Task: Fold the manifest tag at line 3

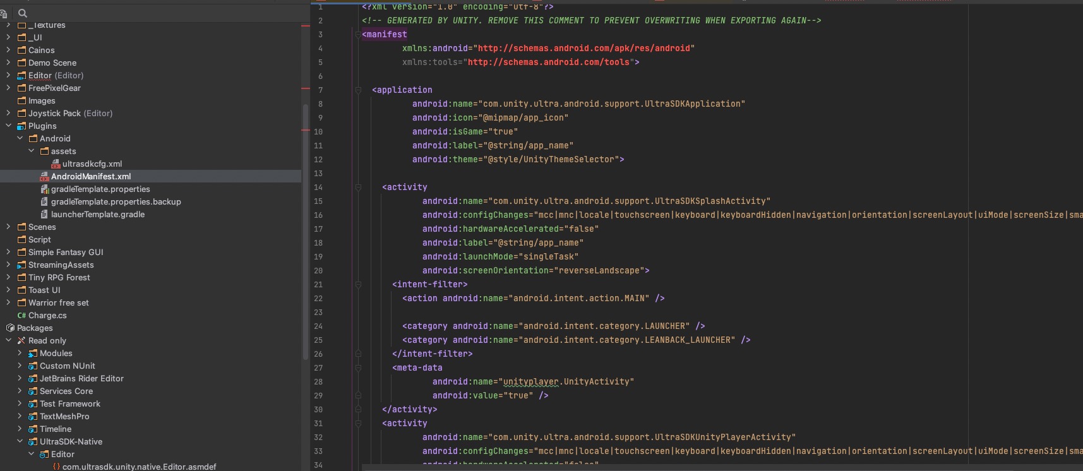Action: tap(358, 35)
